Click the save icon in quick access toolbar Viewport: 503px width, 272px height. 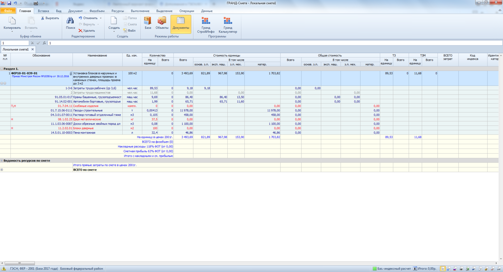tap(9, 3)
